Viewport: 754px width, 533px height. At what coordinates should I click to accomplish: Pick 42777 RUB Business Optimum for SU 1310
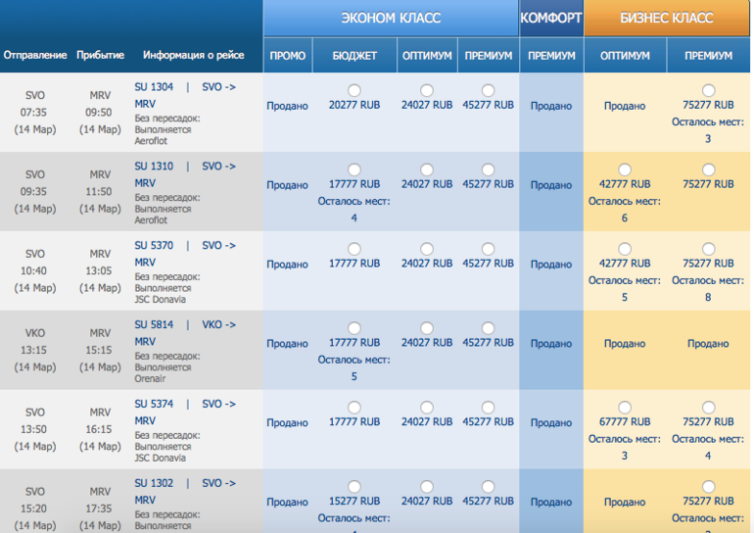(625, 170)
